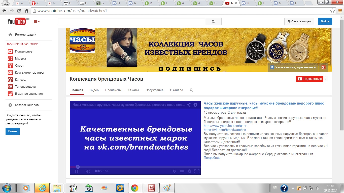The height and width of the screenshot is (193, 344).
Task: Open the YouTube guide menu dropdown
Action: point(37,22)
